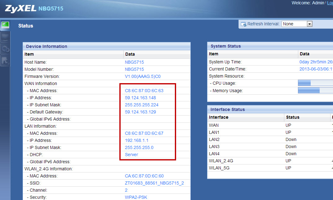
Task: Click the Device Information panel header
Action: point(107,46)
